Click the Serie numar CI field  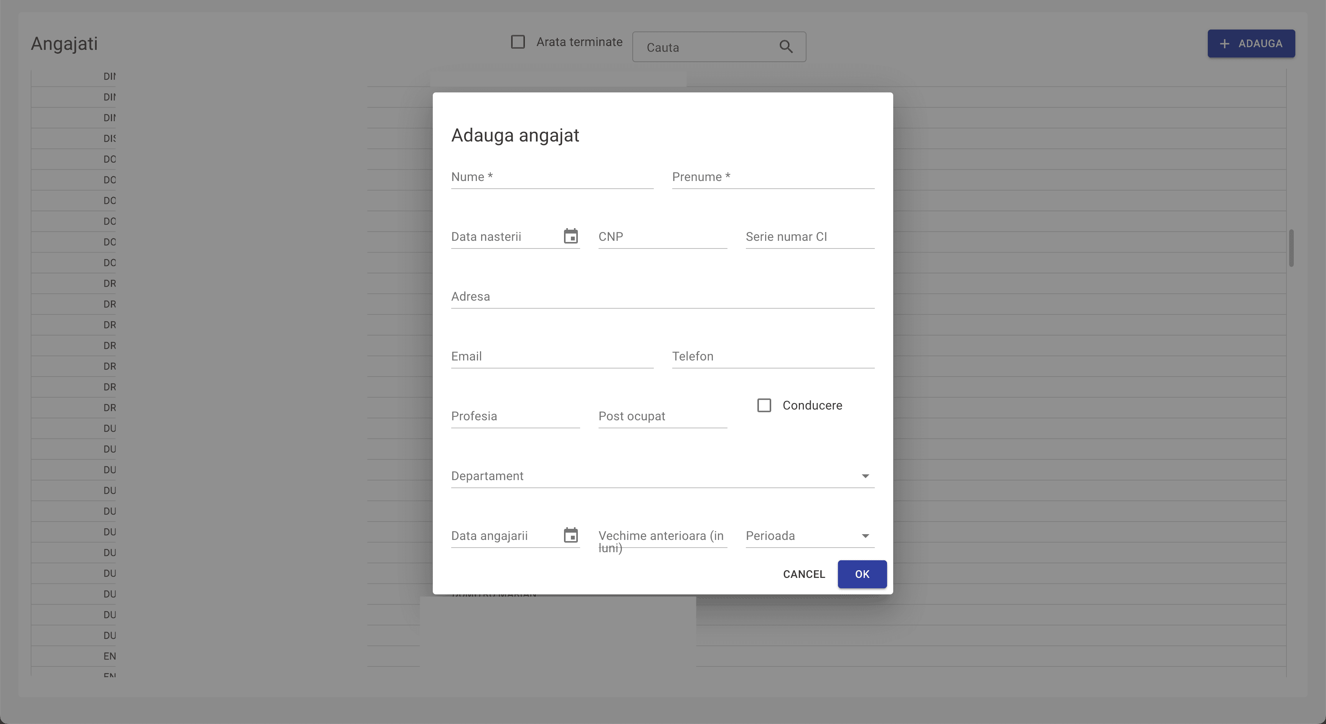tap(809, 237)
